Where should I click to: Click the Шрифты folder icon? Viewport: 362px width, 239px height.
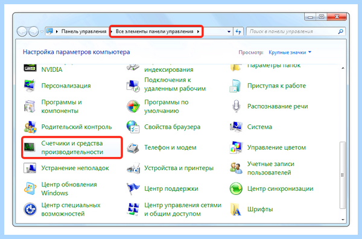[x=236, y=209]
